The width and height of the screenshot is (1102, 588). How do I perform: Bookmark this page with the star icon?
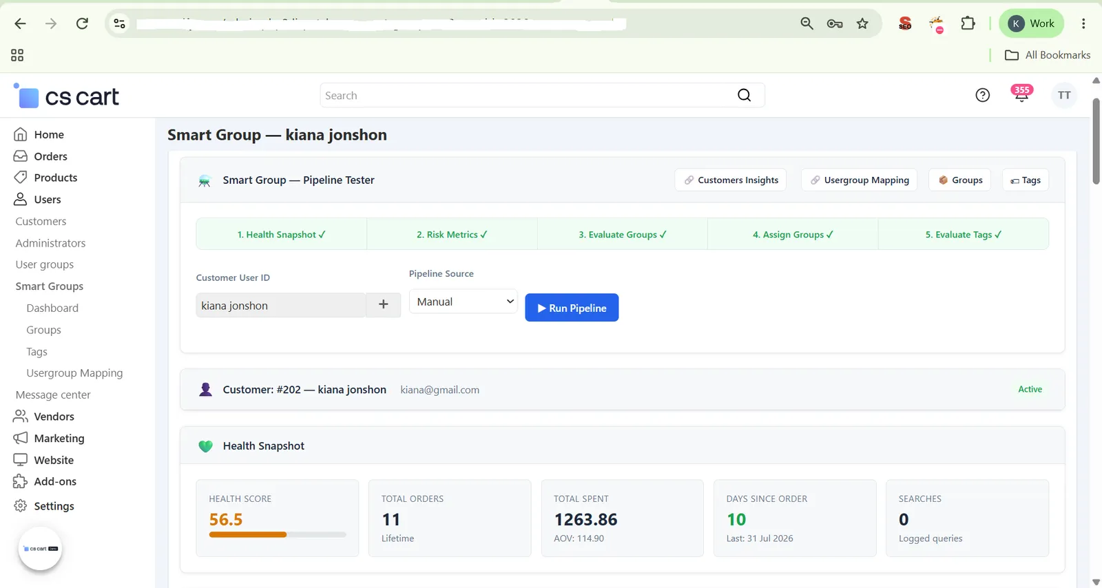(x=862, y=23)
